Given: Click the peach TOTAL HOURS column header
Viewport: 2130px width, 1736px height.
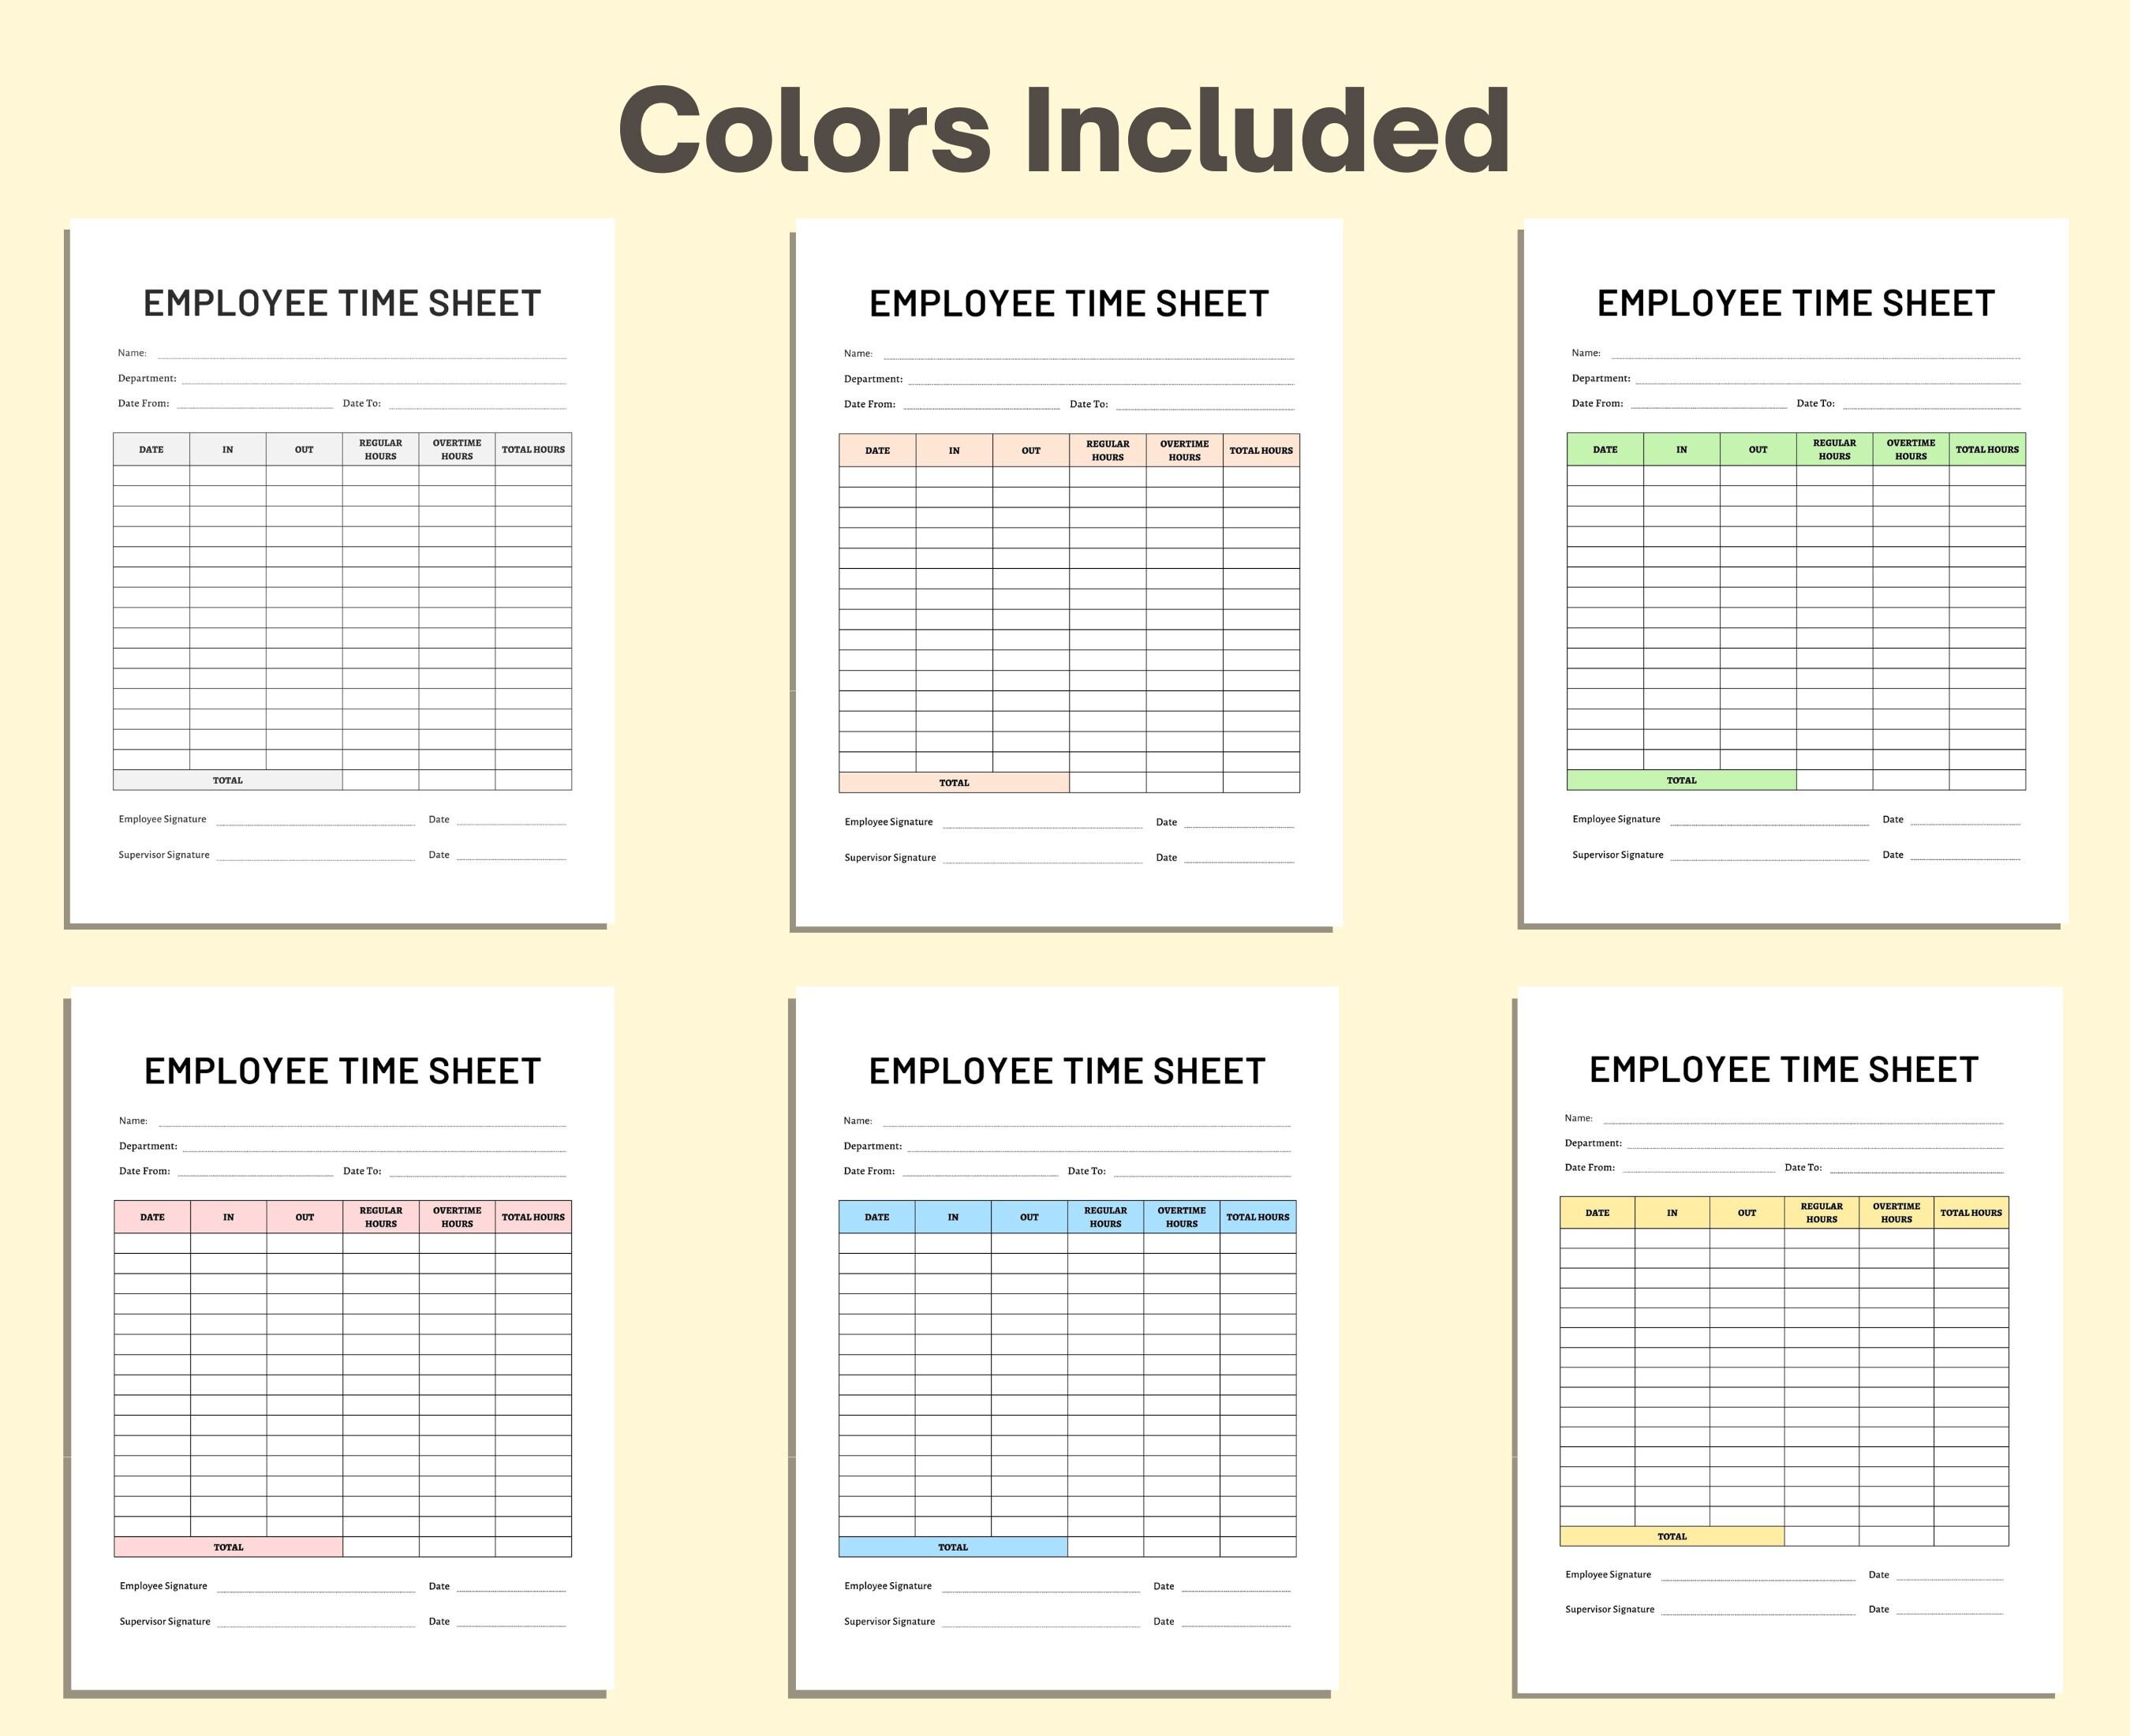Looking at the screenshot, I should point(1261,450).
